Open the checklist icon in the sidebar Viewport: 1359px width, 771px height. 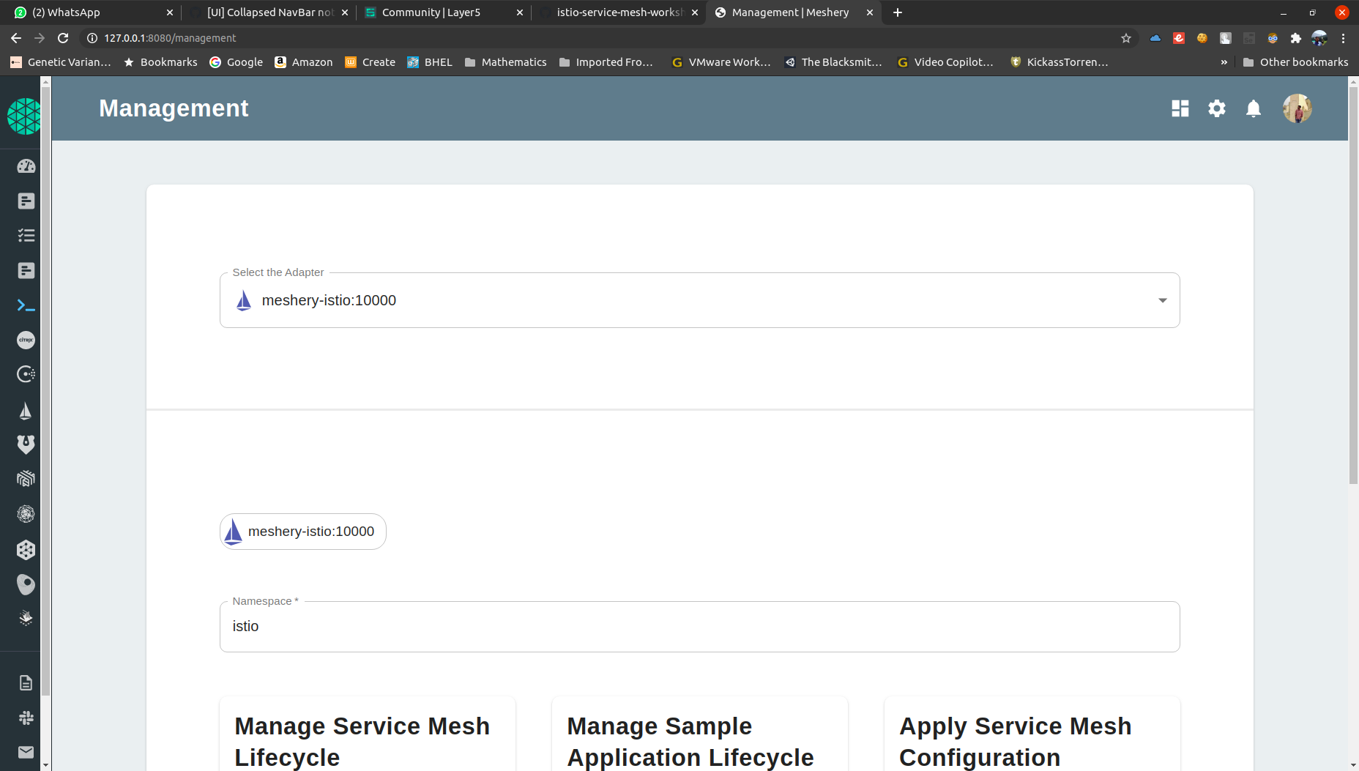[26, 236]
